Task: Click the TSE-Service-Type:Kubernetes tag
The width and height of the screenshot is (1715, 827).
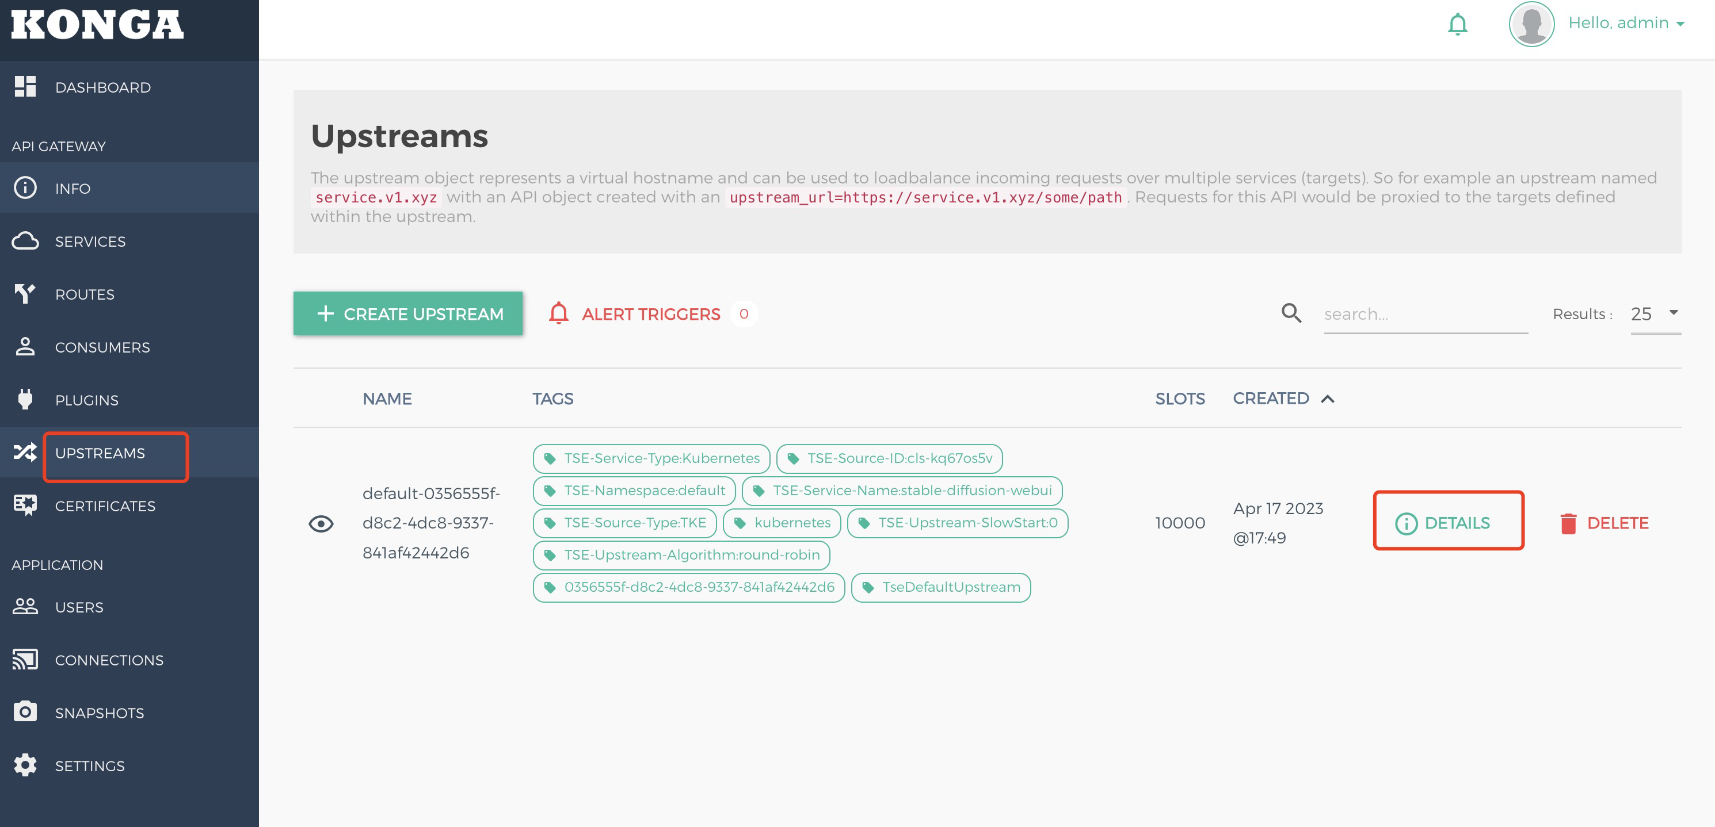Action: click(x=650, y=458)
